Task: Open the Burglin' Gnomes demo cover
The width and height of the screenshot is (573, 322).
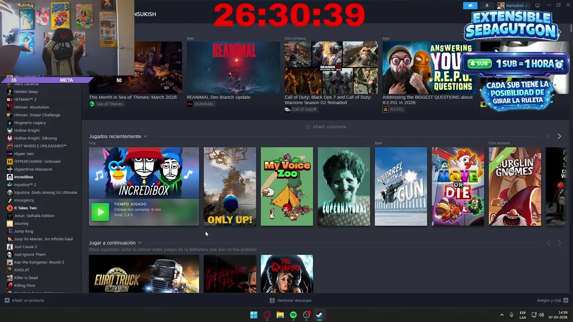Action: pyautogui.click(x=515, y=186)
